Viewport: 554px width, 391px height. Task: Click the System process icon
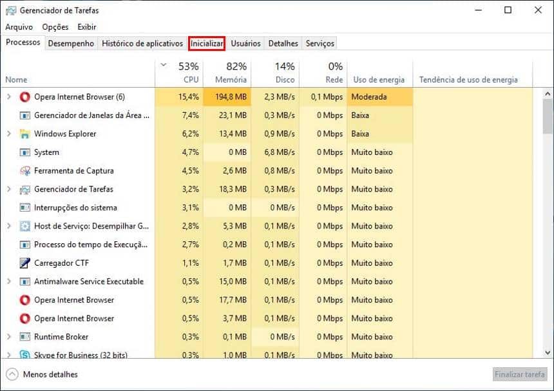[24, 152]
